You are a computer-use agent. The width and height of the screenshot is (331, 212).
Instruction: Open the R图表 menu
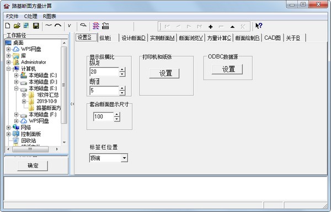click(50, 16)
